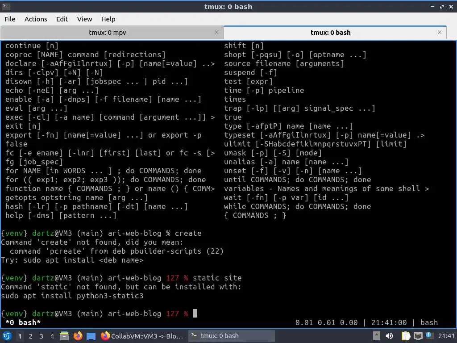Open the volume control tray icon
This screenshot has height=343, width=457.
389,336
